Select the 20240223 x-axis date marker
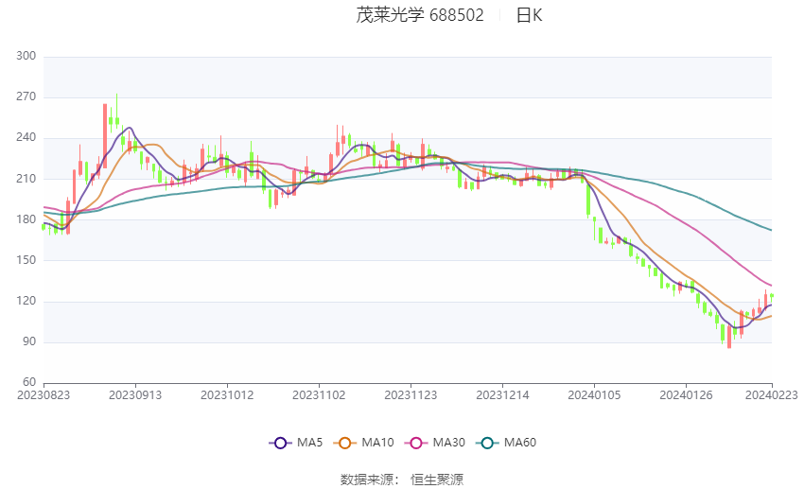 pos(772,395)
